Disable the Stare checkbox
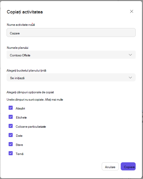Image resolution: width=143 pixels, height=179 pixels. (11, 144)
